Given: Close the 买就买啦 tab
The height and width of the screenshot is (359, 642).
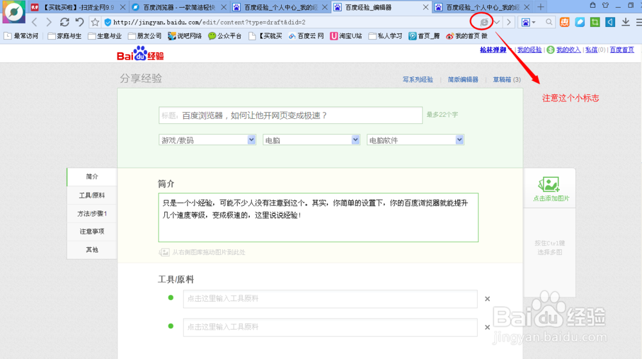Looking at the screenshot, I should (x=123, y=7).
